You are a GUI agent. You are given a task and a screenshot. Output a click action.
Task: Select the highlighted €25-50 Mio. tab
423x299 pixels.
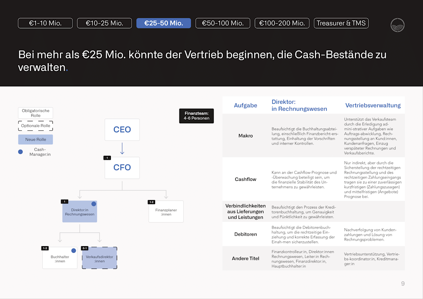click(164, 23)
